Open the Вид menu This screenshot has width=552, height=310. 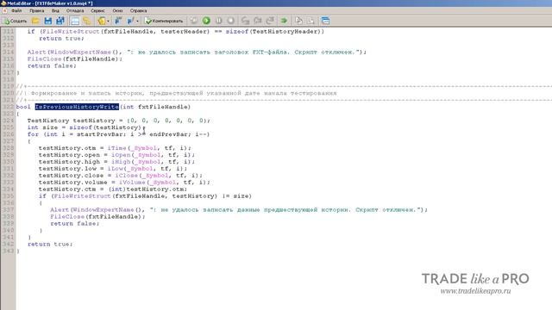click(x=55, y=10)
